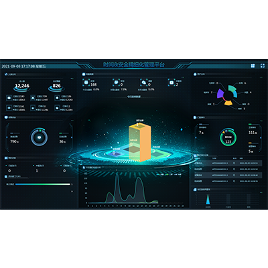Click the 826 counter ring
This screenshot has height=268, width=268.
coord(56,87)
